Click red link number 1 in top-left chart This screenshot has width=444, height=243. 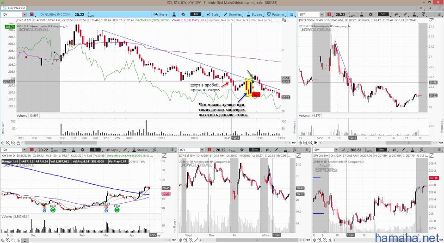pyautogui.click(x=32, y=14)
